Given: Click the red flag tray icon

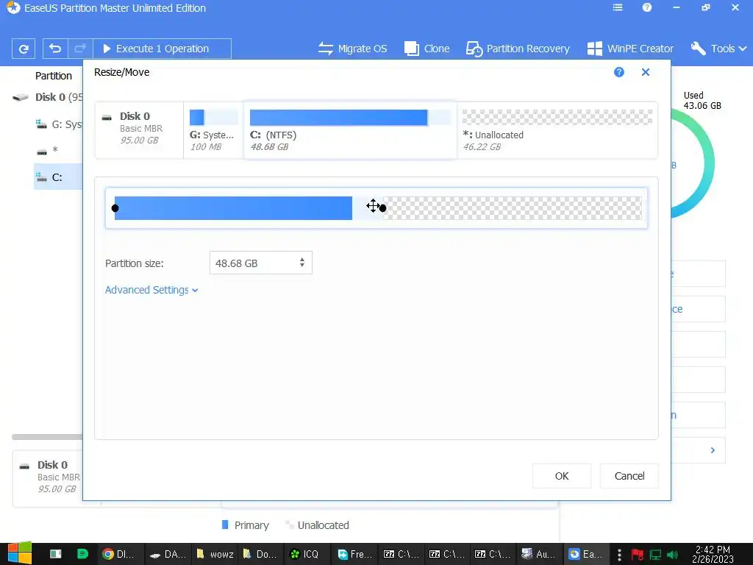Looking at the screenshot, I should pos(638,555).
